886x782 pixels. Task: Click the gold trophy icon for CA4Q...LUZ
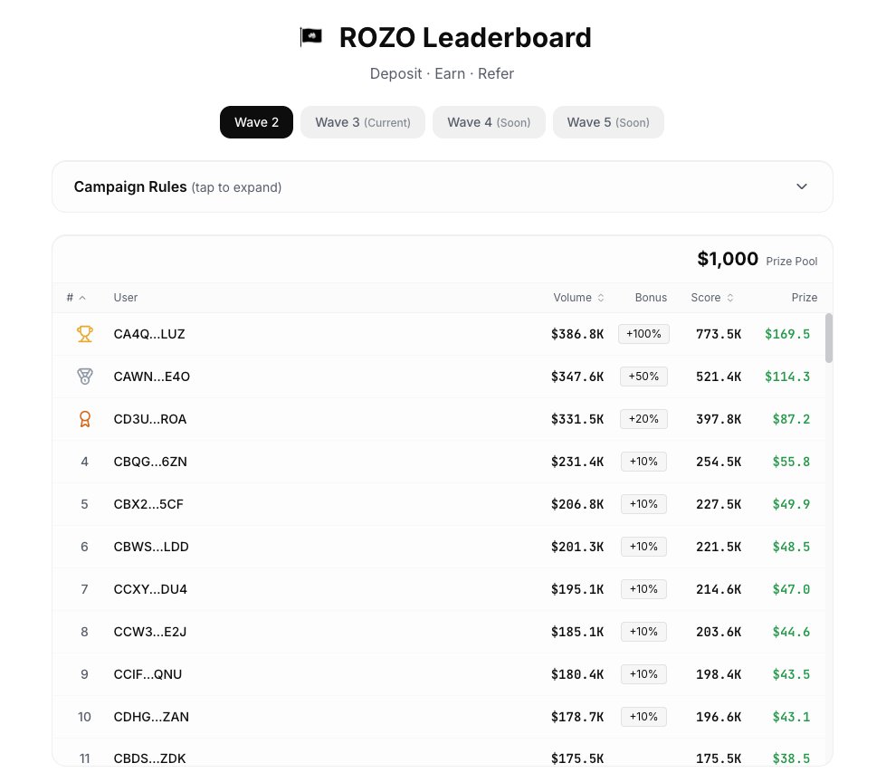point(85,334)
